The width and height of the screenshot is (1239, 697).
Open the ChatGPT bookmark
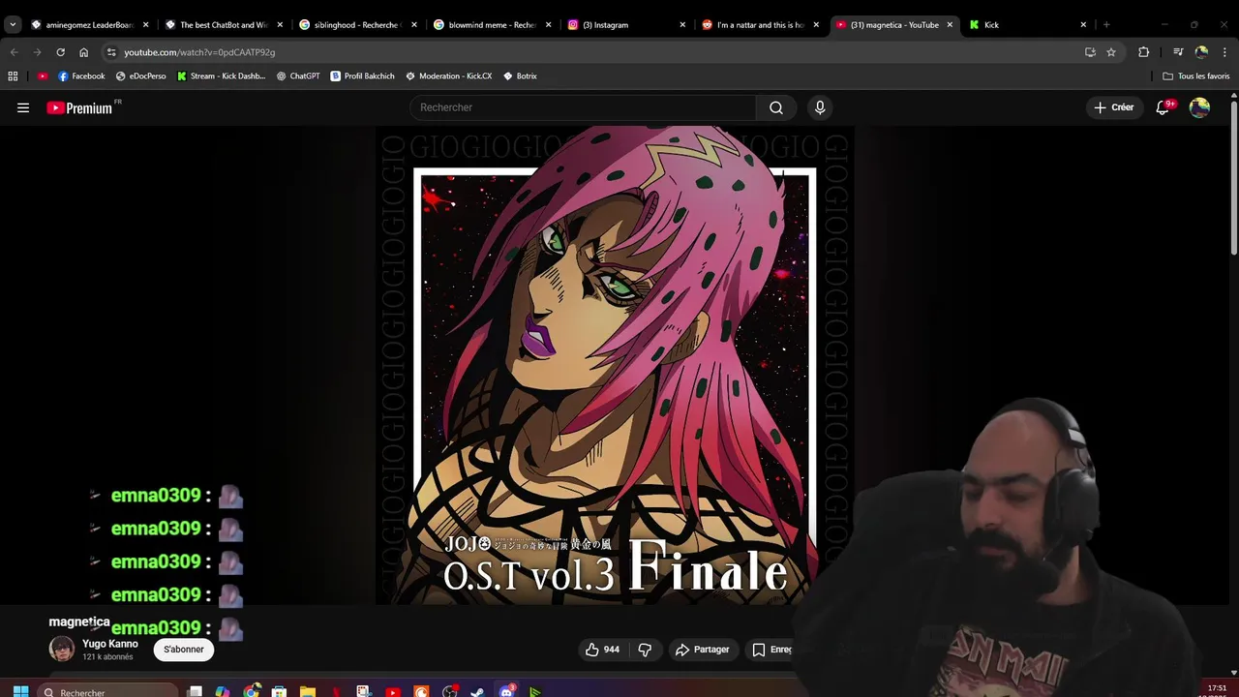(298, 76)
